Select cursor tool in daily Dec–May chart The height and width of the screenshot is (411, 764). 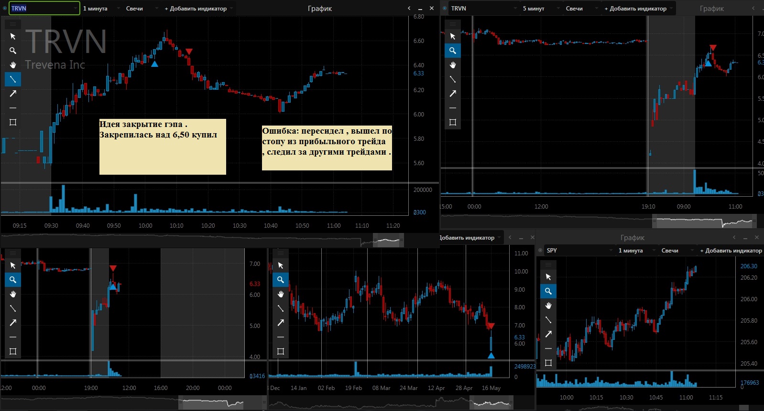pos(281,265)
